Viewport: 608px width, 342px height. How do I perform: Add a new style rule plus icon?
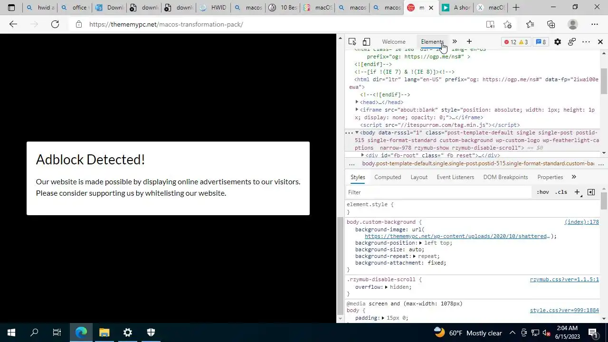click(x=577, y=192)
